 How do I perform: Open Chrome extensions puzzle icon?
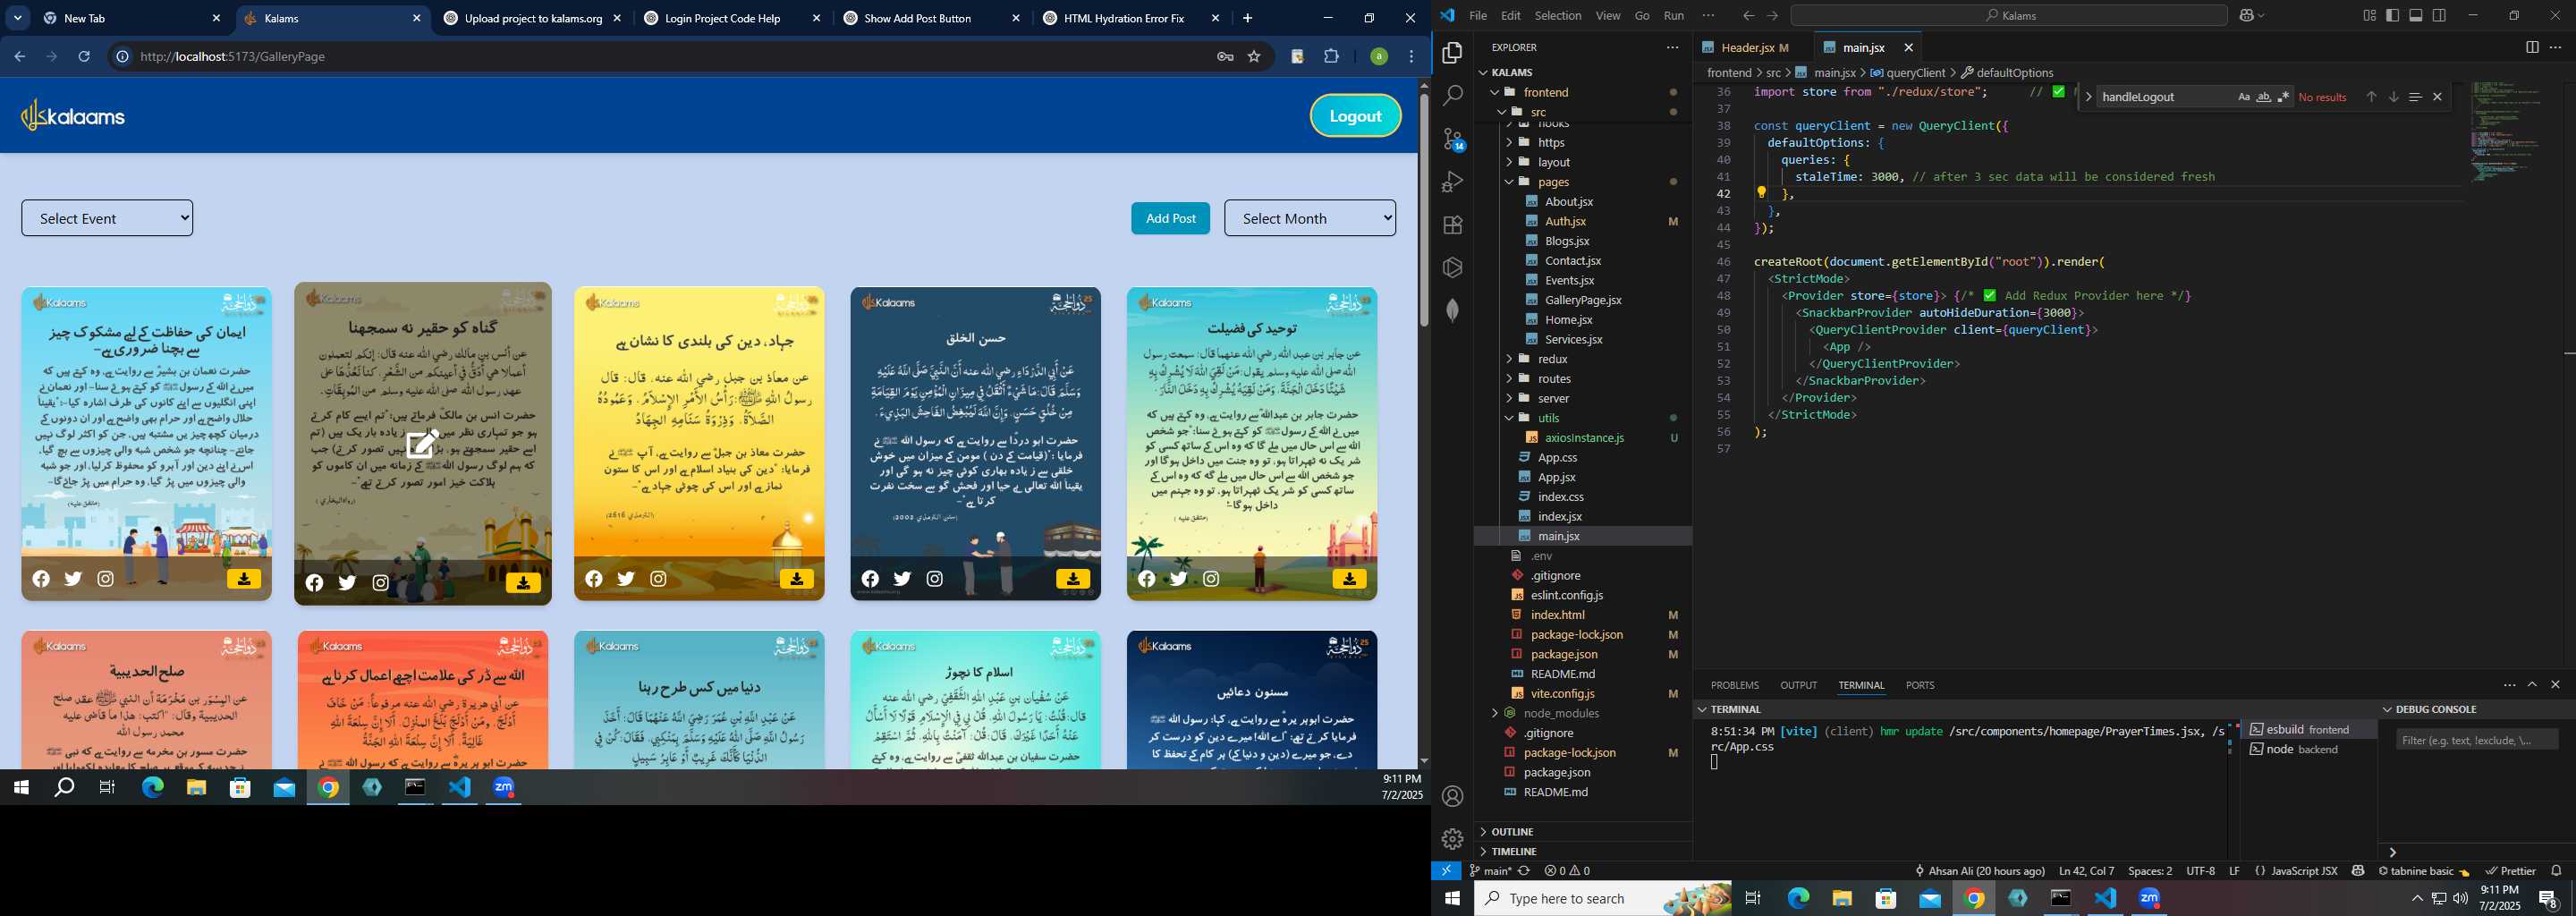point(1331,57)
